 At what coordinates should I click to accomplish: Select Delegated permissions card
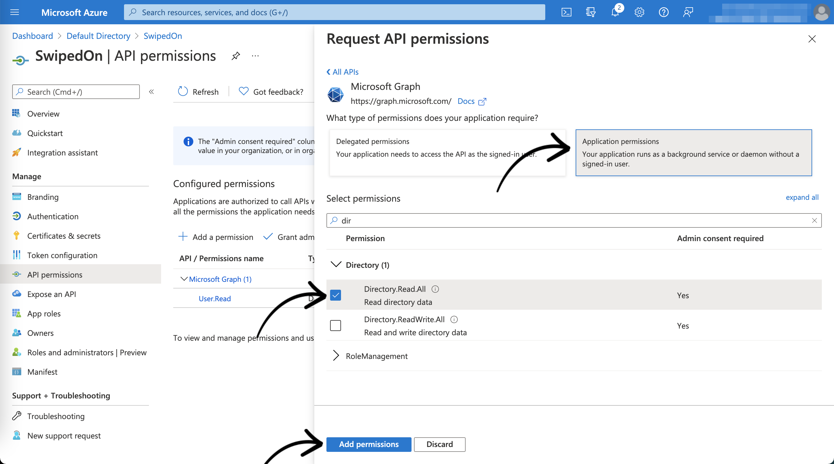click(x=447, y=152)
